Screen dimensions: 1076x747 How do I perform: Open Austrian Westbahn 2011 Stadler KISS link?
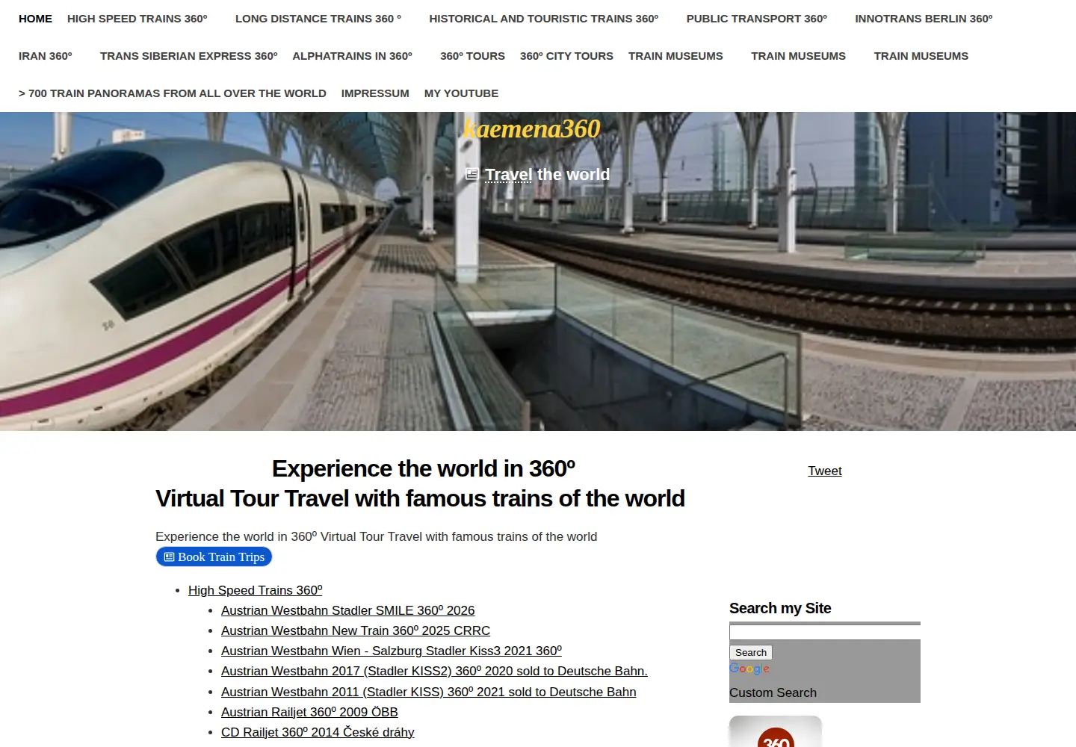point(429,692)
